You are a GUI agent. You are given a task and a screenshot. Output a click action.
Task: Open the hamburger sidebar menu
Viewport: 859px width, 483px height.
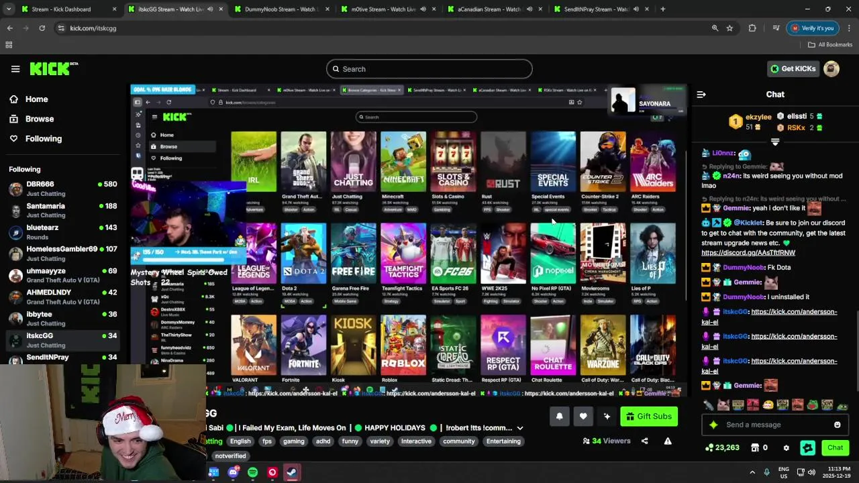point(15,68)
